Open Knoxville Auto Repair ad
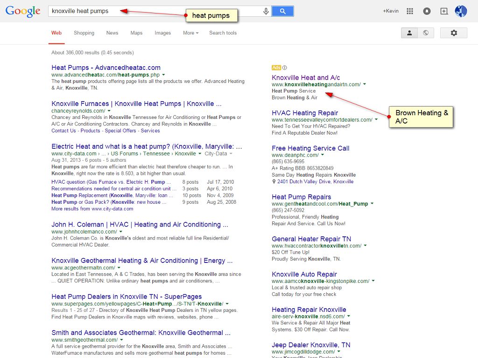 (x=304, y=274)
